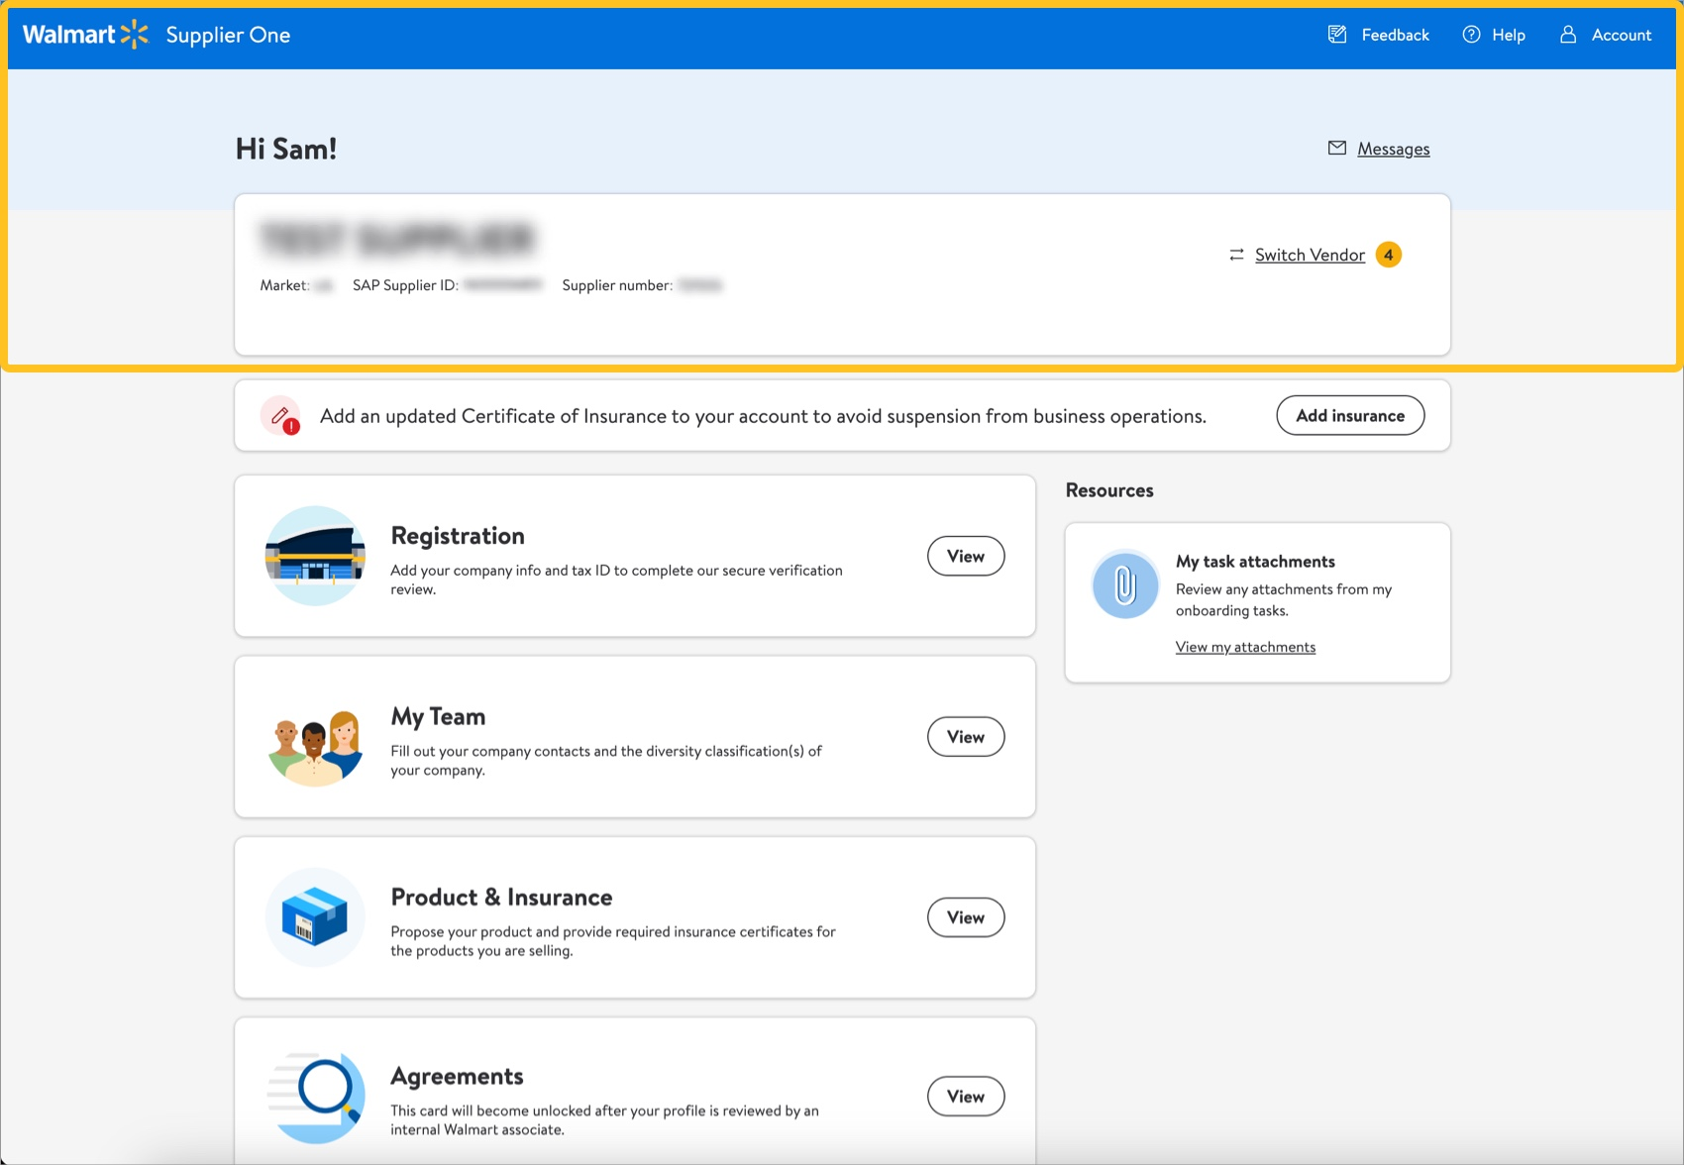Click the Certificate of Insurance warning text
The image size is (1684, 1165).
pos(763,416)
